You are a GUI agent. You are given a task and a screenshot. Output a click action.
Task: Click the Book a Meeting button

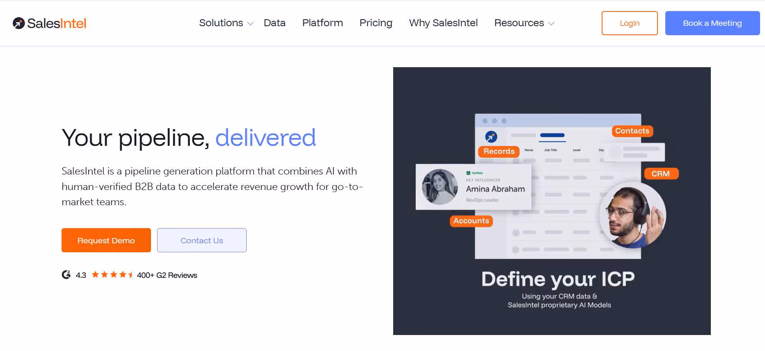click(x=712, y=23)
